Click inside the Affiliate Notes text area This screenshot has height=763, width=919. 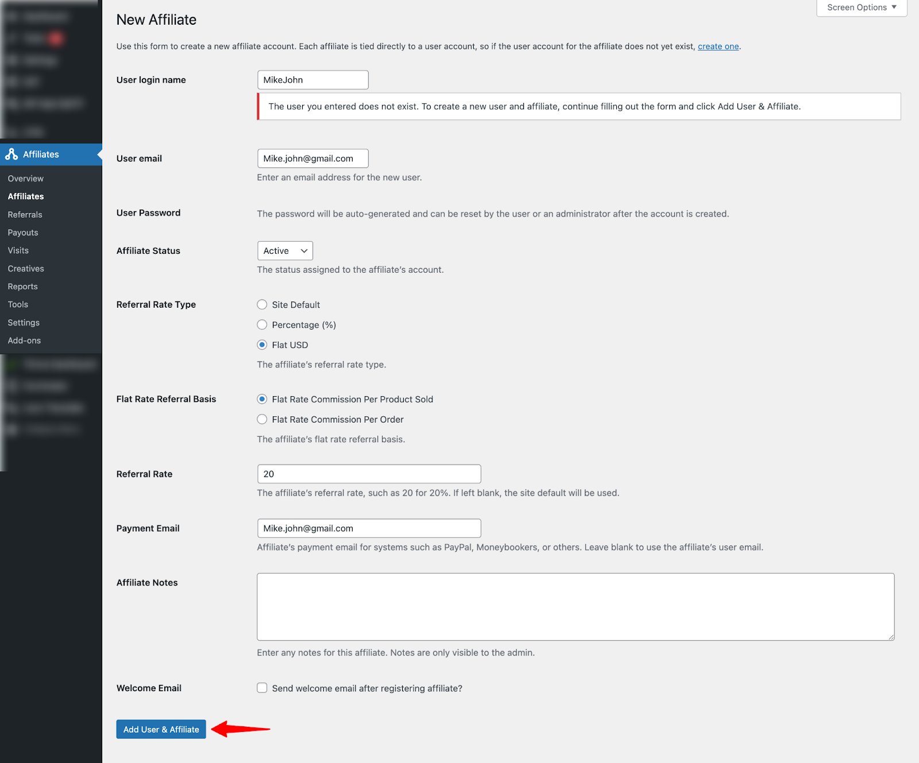[574, 606]
